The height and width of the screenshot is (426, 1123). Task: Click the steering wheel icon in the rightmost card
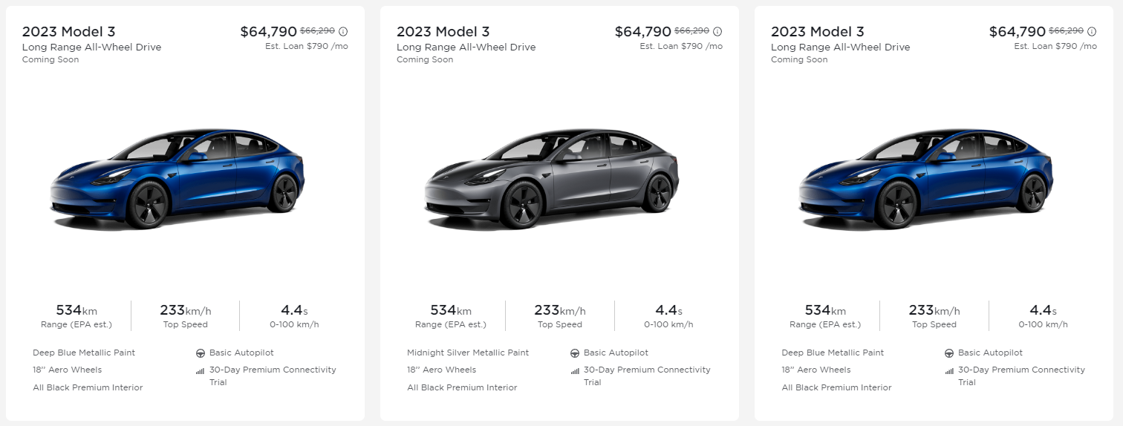pos(948,353)
